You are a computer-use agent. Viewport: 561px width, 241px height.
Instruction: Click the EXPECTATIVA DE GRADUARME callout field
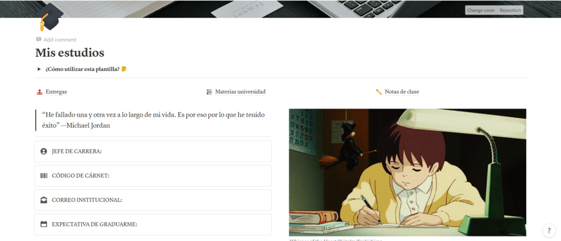[x=153, y=224]
